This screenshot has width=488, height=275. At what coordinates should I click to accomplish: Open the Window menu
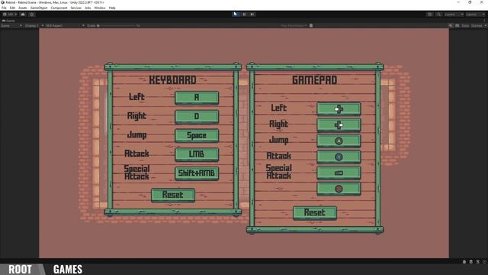100,8
